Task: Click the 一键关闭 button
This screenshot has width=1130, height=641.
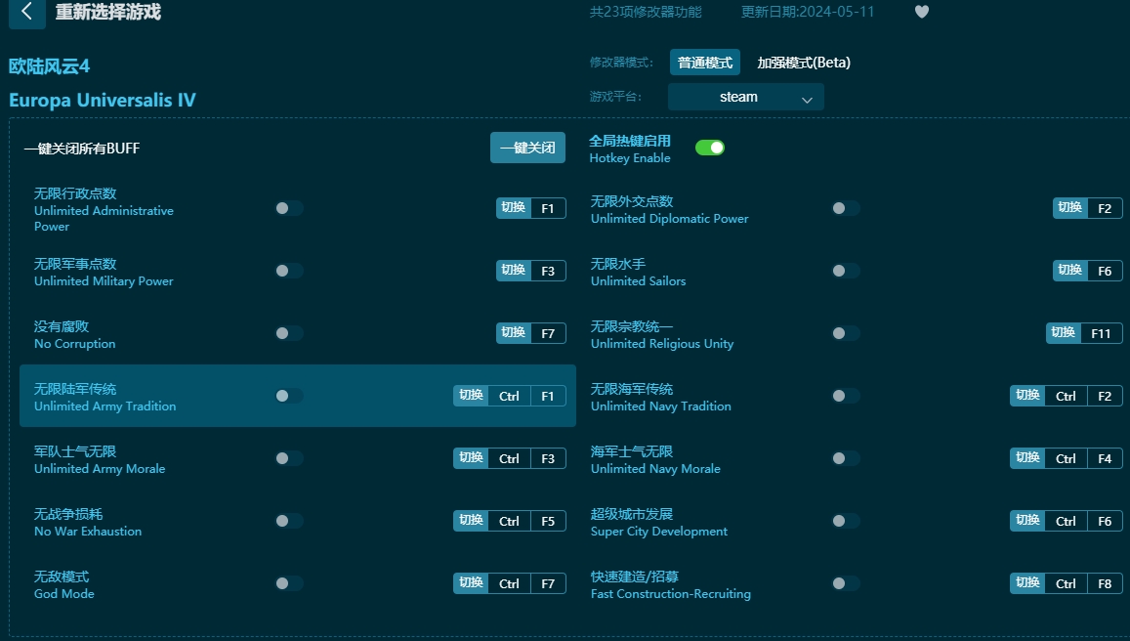Action: [x=527, y=148]
